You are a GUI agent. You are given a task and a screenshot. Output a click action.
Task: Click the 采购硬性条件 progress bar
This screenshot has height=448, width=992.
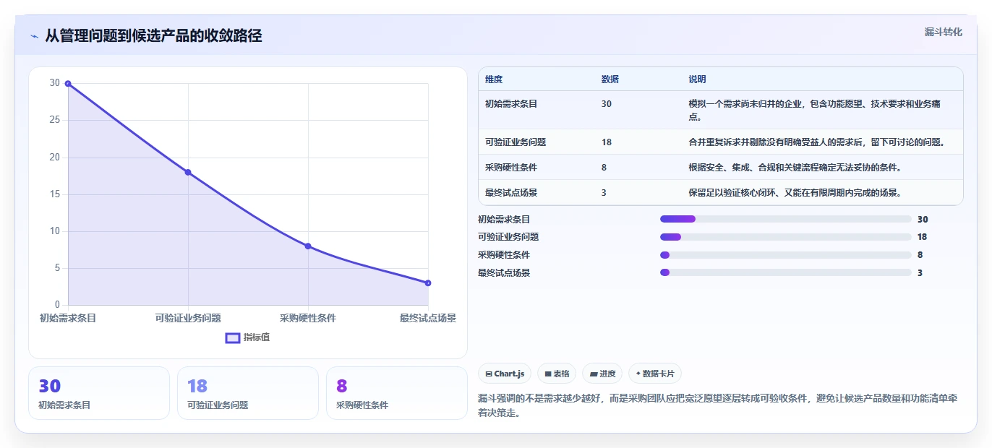(x=786, y=254)
